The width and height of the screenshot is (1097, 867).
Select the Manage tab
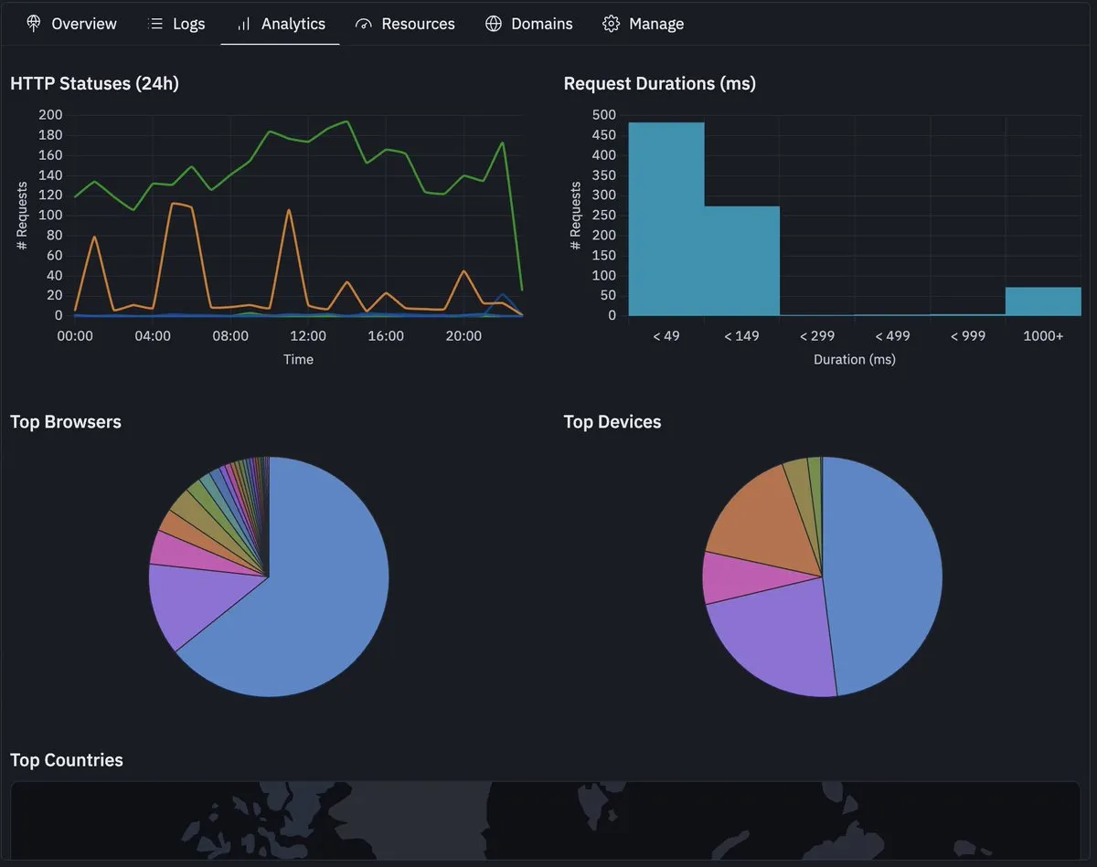pyautogui.click(x=655, y=24)
